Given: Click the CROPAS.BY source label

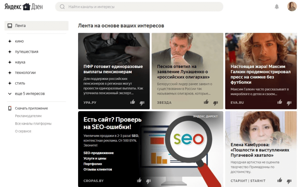Looking at the screenshot, I should click(93, 181).
